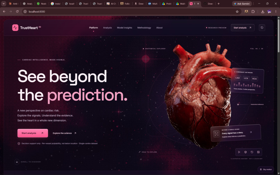Click 'Three arteries. A wider perspective.' caption

point(245,89)
